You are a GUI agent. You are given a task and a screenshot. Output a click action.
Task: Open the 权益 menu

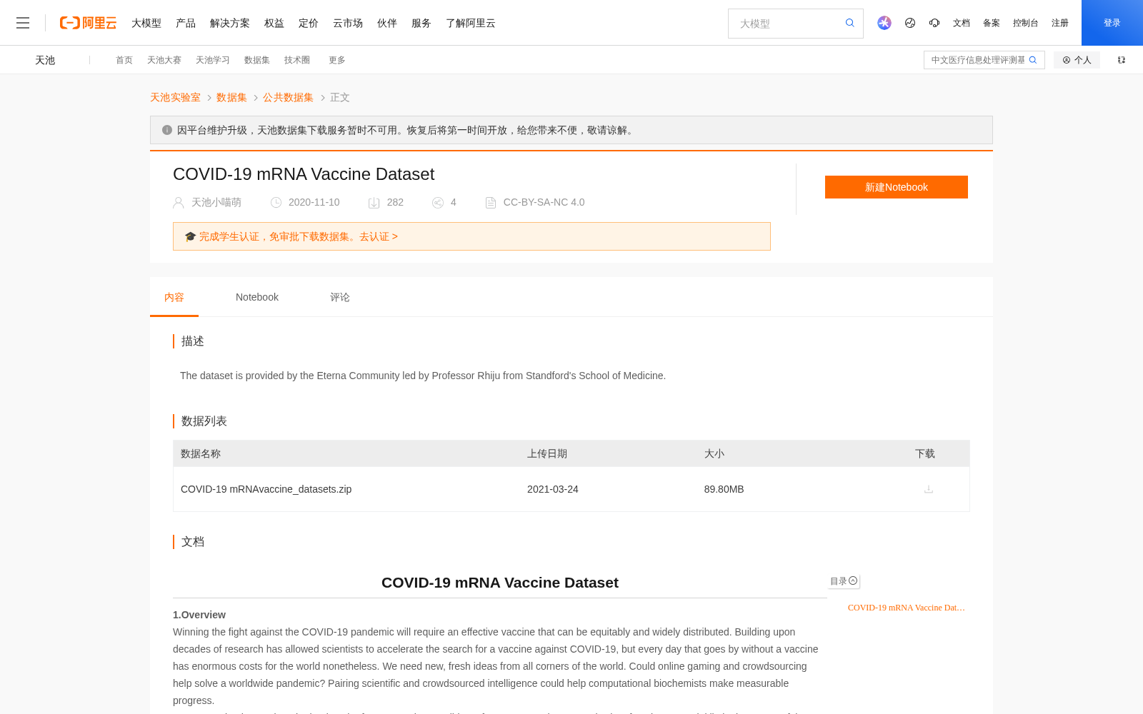pos(274,23)
